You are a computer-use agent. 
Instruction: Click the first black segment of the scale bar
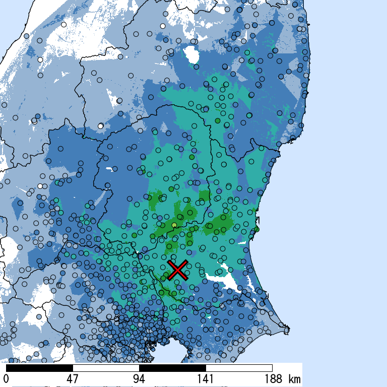pos(39,368)
